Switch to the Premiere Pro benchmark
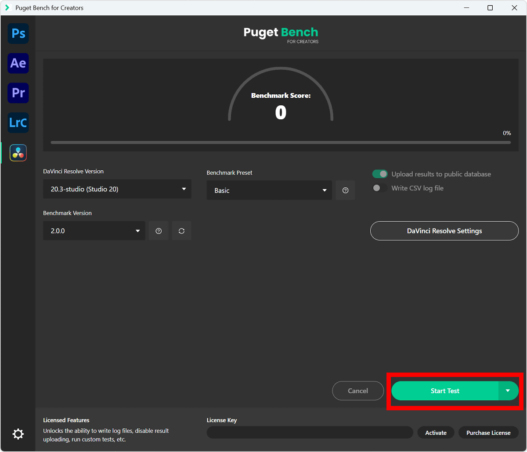The image size is (527, 452). [x=18, y=93]
